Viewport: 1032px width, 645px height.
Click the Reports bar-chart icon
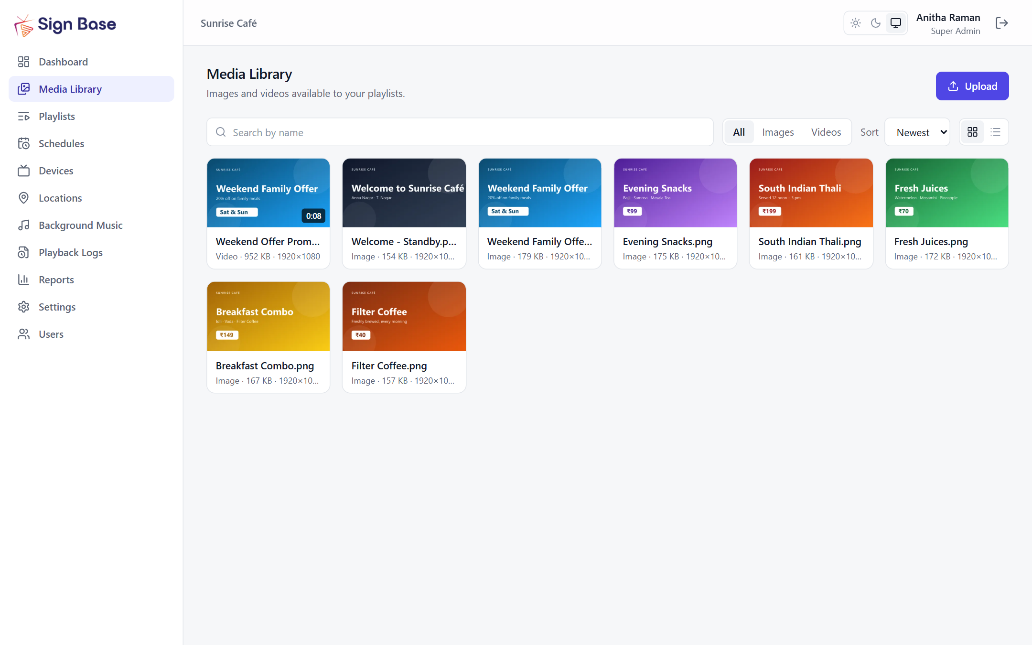(x=23, y=279)
